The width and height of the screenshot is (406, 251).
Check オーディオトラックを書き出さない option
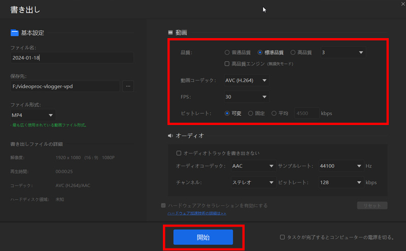179,153
